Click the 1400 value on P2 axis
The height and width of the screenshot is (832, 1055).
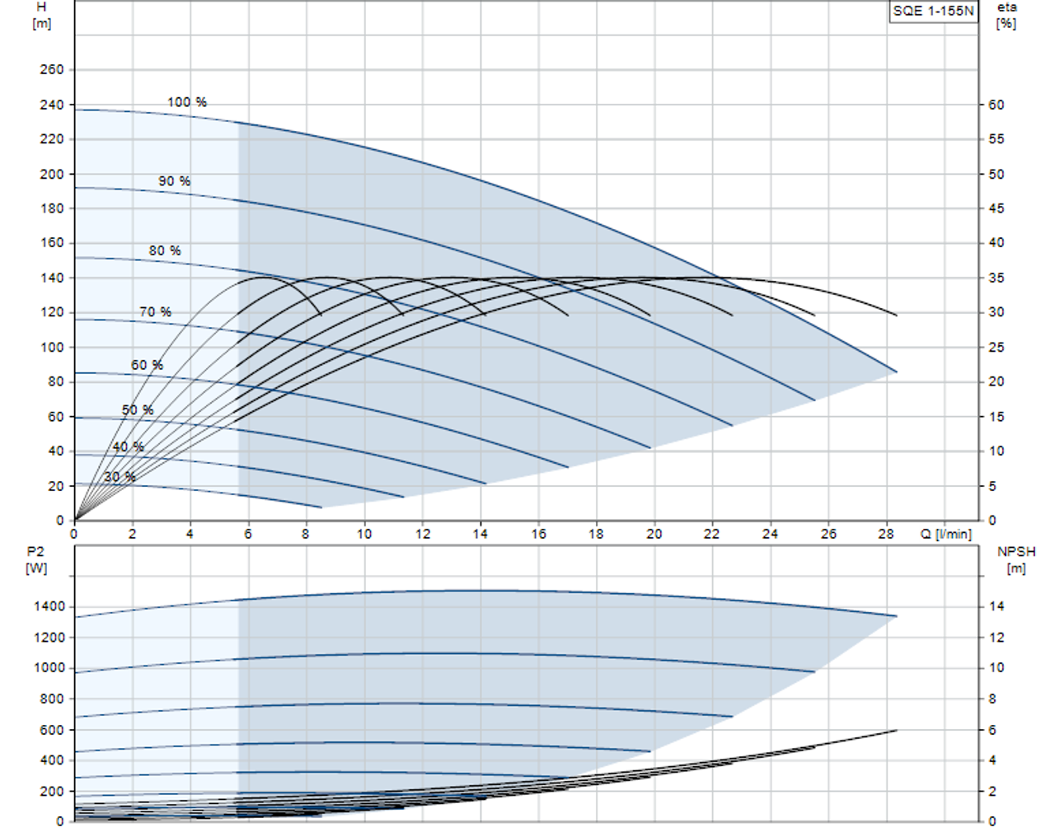[49, 606]
